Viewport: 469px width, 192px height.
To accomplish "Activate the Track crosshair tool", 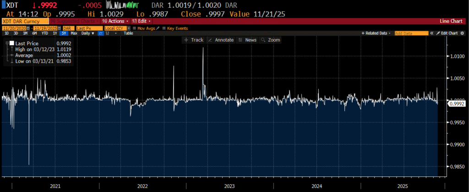I will click(193, 40).
